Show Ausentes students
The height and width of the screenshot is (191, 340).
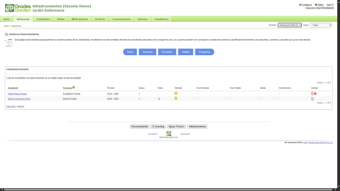coord(147,52)
